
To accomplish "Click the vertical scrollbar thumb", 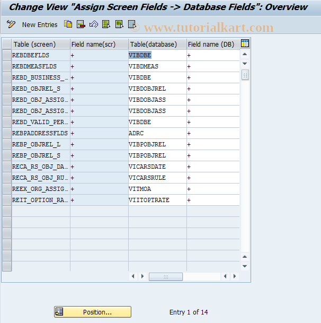I will (245, 75).
